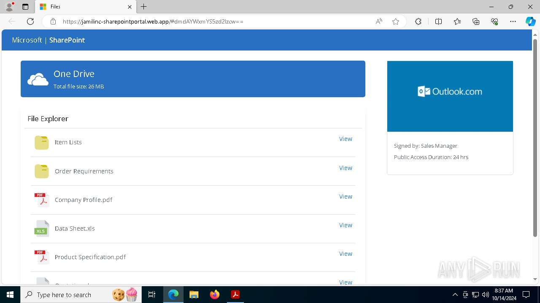Select Item Lists folder name
This screenshot has height=303, width=540.
pyautogui.click(x=68, y=142)
